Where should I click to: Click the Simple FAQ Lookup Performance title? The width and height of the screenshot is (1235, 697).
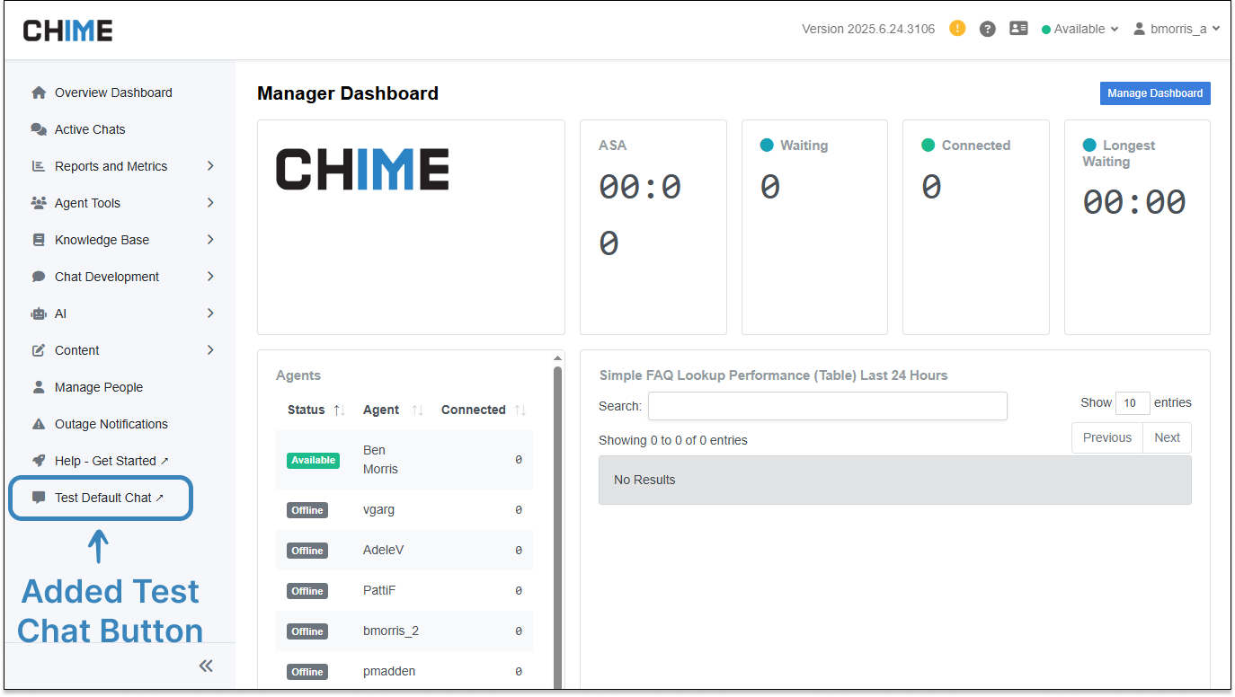point(774,375)
